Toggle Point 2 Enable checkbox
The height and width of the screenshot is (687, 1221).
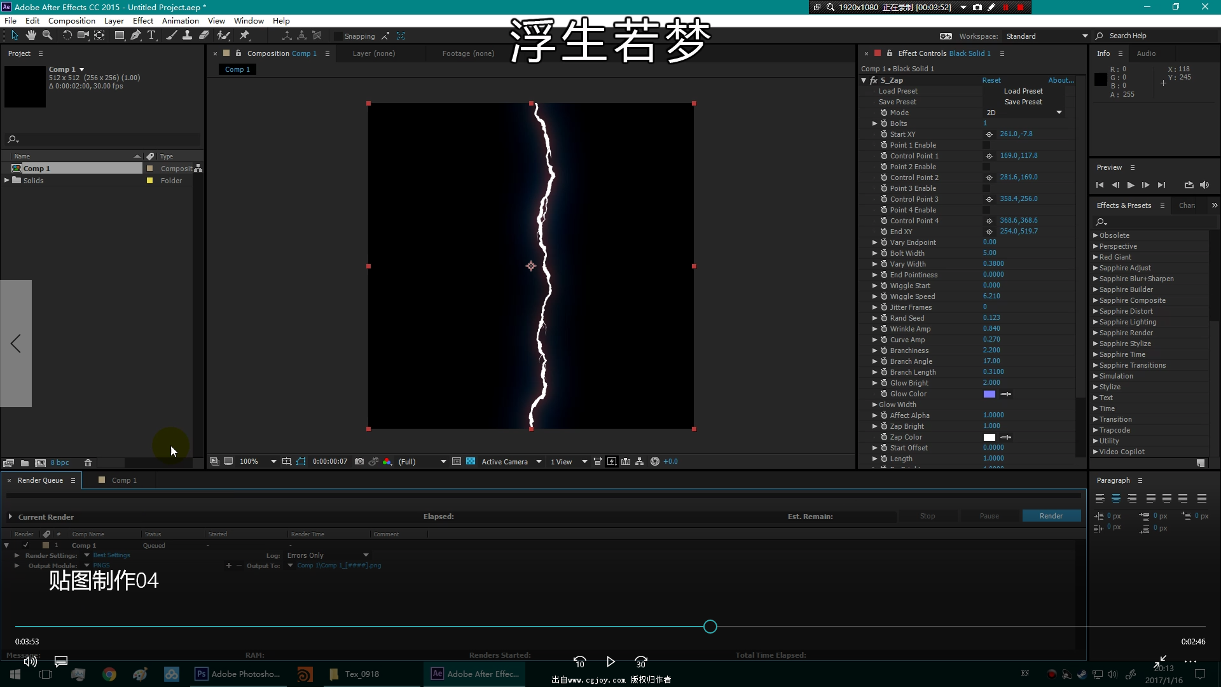point(986,167)
